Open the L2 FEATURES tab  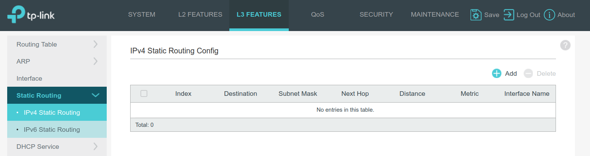tap(200, 15)
